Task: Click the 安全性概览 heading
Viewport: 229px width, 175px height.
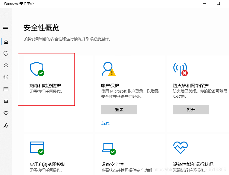Action: [x=41, y=28]
